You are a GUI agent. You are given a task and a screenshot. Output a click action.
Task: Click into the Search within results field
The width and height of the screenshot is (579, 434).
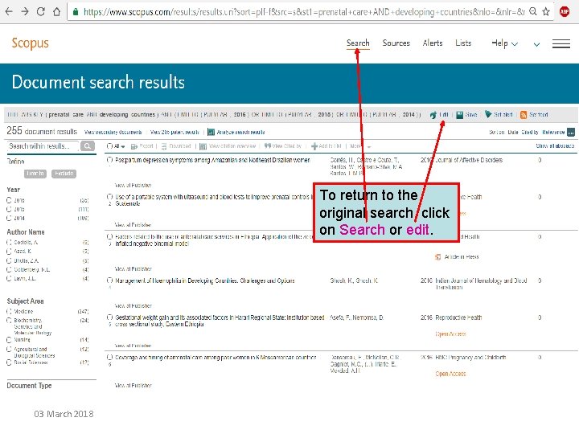pyautogui.click(x=43, y=146)
